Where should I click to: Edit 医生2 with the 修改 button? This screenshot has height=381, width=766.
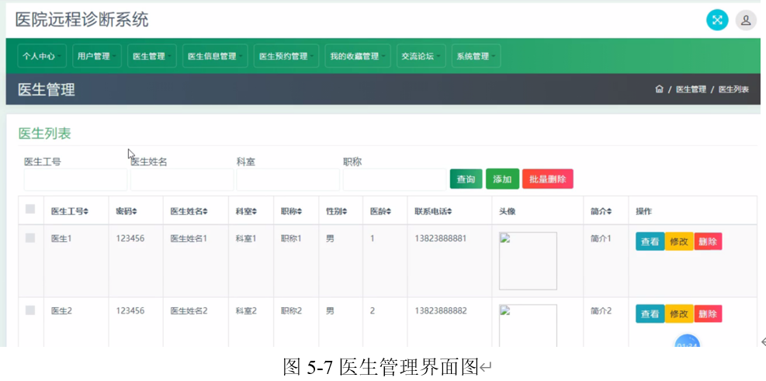click(x=679, y=313)
